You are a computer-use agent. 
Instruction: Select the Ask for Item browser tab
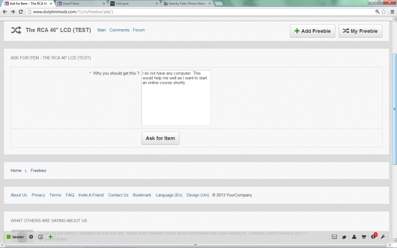click(28, 3)
